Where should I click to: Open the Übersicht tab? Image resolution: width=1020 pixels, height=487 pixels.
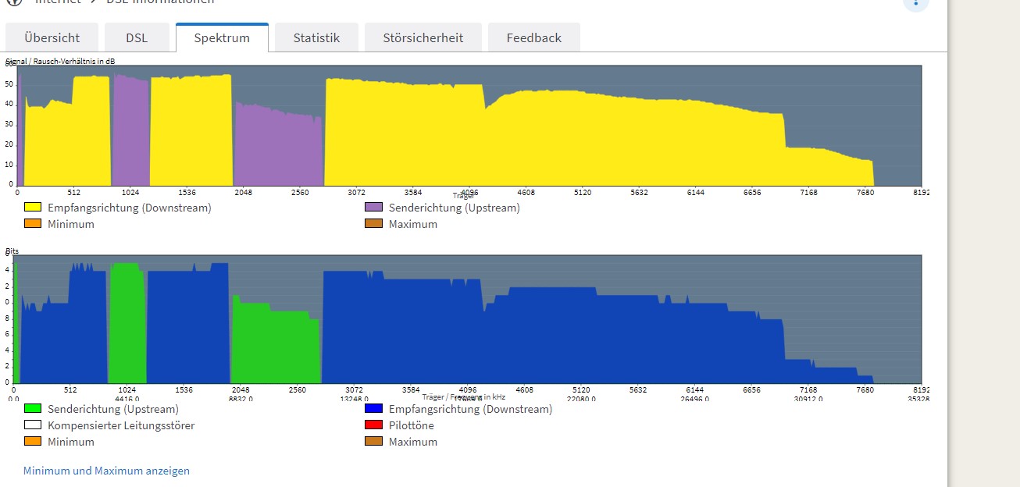52,37
